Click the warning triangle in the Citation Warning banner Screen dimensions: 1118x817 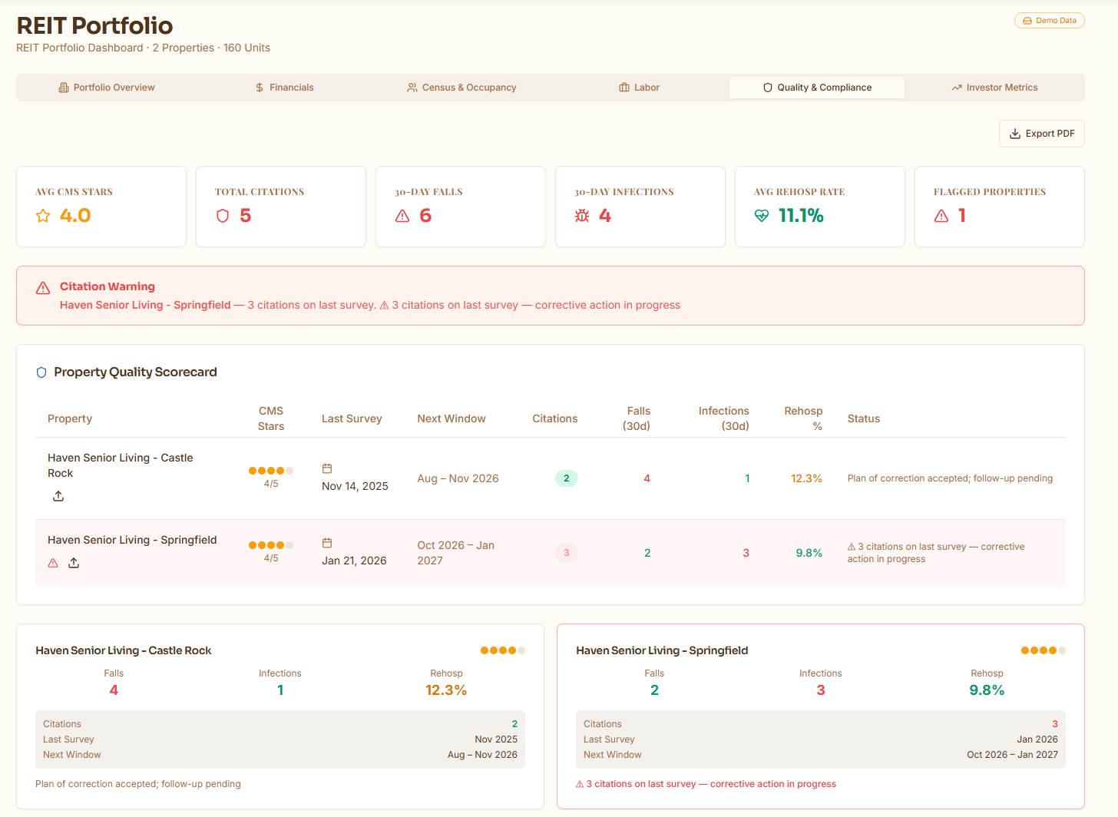point(43,288)
